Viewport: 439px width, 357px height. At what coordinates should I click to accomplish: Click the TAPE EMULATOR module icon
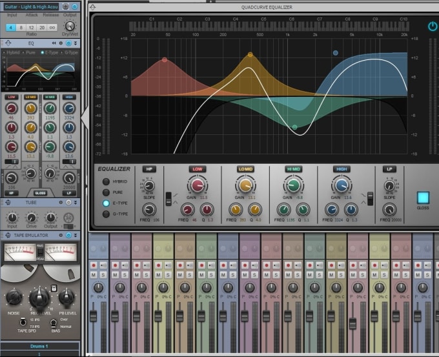(8, 235)
